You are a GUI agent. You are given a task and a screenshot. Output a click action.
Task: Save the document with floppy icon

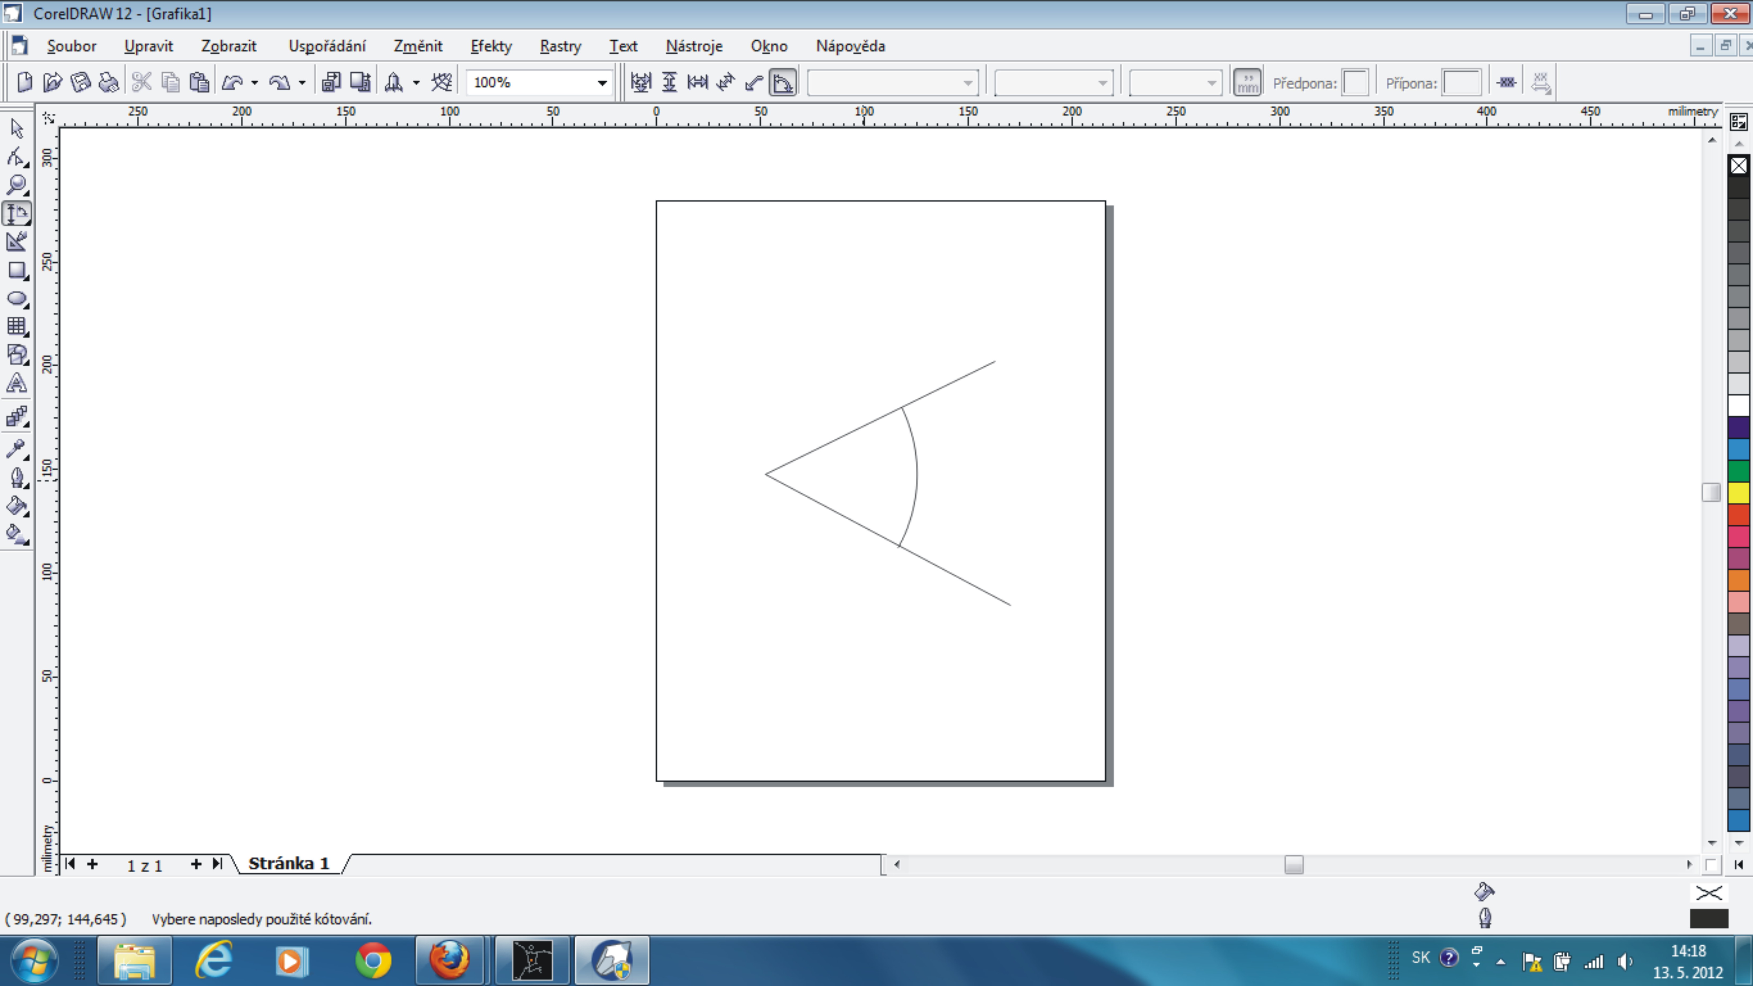80,82
